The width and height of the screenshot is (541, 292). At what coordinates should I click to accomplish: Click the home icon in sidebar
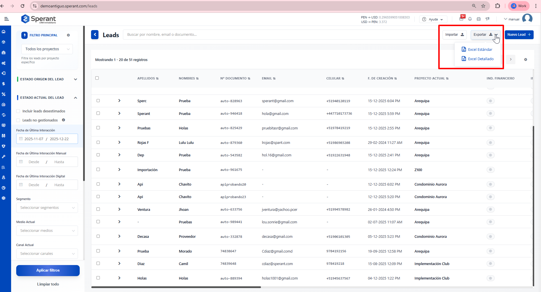coord(4,31)
